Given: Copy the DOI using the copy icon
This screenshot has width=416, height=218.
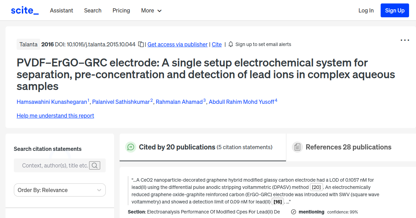Looking at the screenshot, I should point(141,44).
